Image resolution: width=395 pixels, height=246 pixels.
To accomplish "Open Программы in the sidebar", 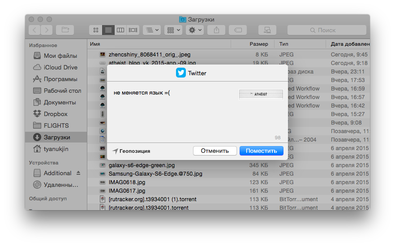I will click(56, 79).
